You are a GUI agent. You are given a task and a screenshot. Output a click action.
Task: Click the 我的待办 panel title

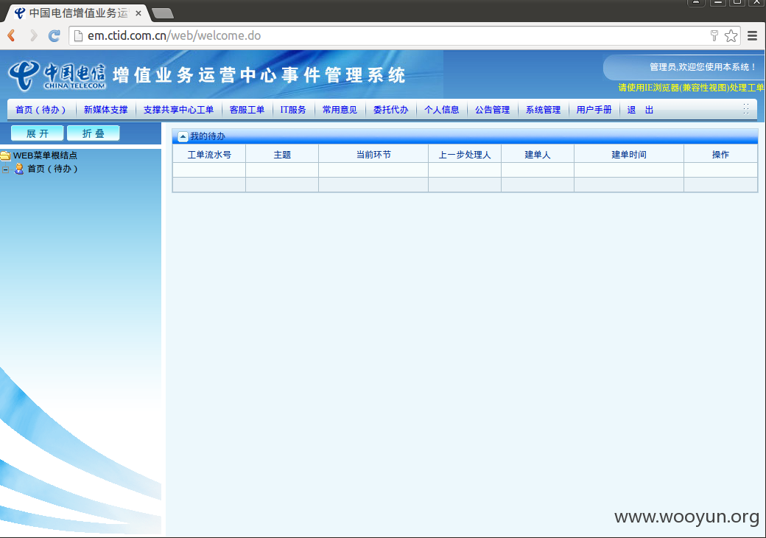pos(208,136)
